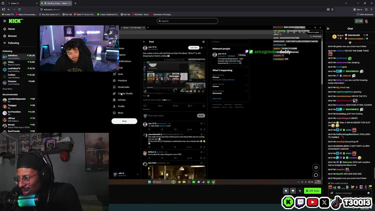Click the browser back arrow
Image resolution: width=375 pixels, height=211 pixels.
point(9,9)
